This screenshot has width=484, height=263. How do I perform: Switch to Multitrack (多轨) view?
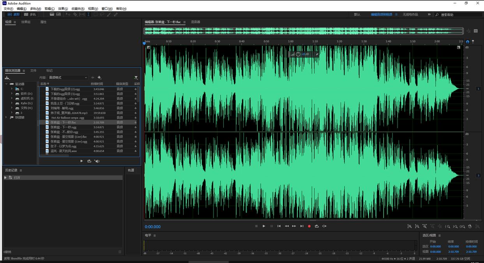coord(30,14)
